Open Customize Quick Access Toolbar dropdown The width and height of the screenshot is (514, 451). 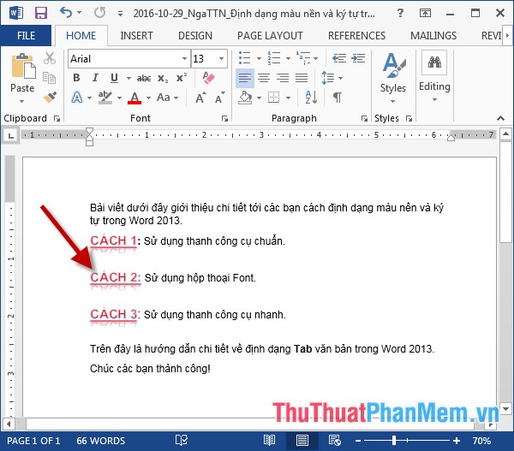tap(120, 14)
